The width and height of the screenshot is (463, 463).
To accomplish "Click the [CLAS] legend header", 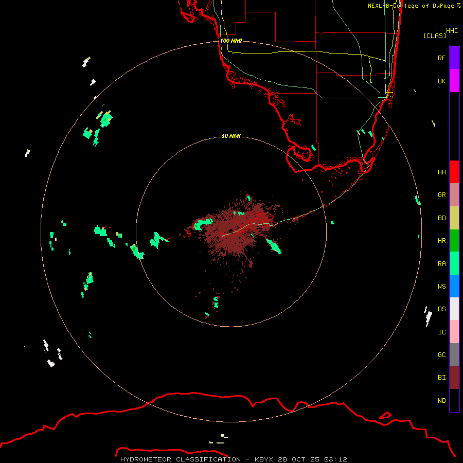I will [435, 35].
